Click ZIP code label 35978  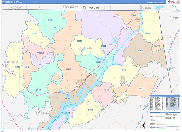[141, 89]
